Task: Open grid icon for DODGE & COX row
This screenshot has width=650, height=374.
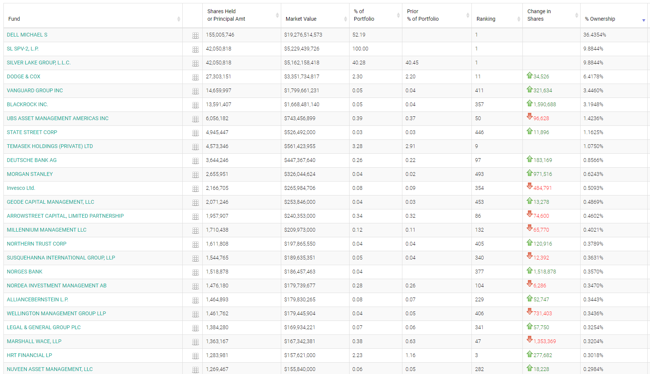Action: (x=195, y=77)
